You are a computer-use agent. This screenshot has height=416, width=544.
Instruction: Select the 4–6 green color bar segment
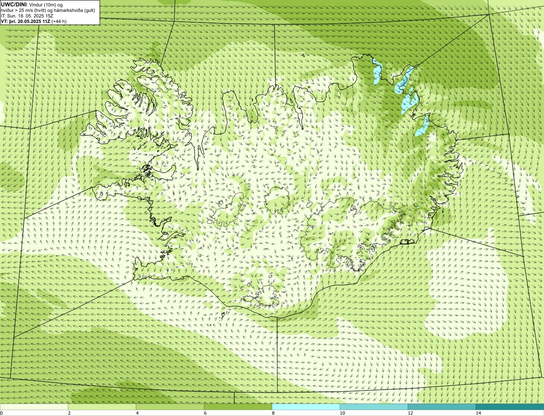[170, 407]
